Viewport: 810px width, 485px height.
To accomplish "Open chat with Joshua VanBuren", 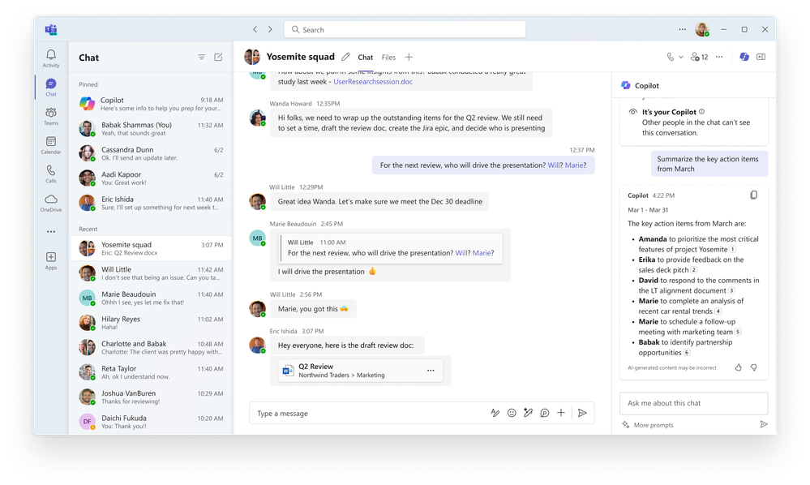I will click(150, 397).
